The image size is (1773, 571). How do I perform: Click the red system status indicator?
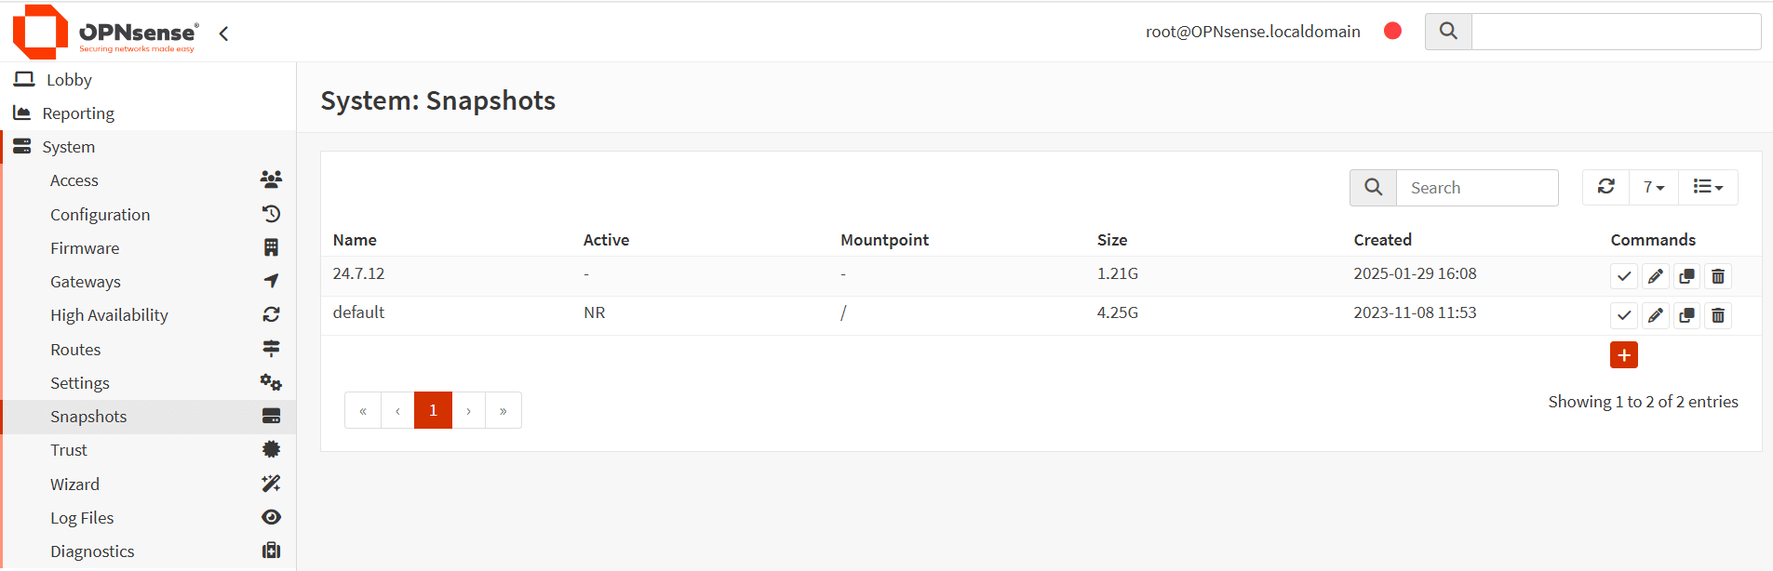pyautogui.click(x=1392, y=31)
